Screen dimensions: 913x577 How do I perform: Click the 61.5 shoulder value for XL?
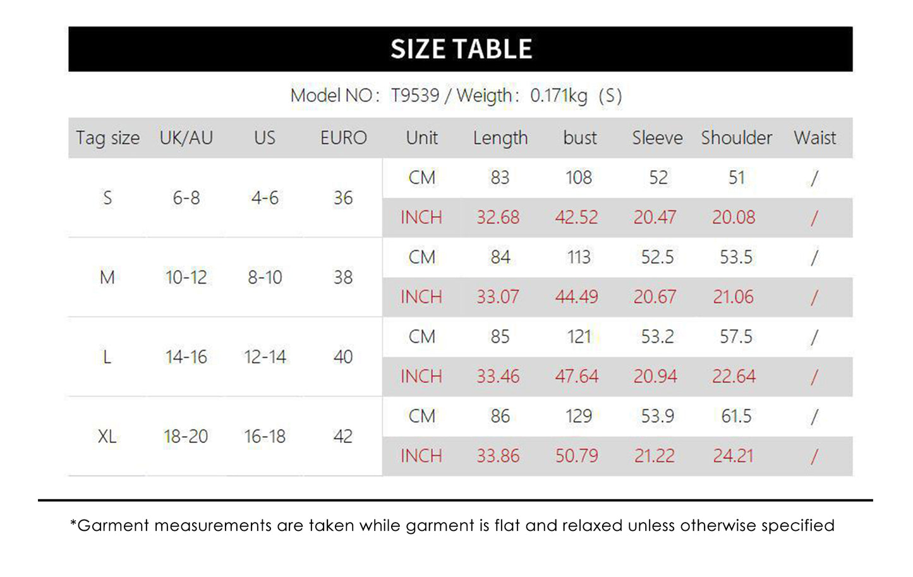736,416
